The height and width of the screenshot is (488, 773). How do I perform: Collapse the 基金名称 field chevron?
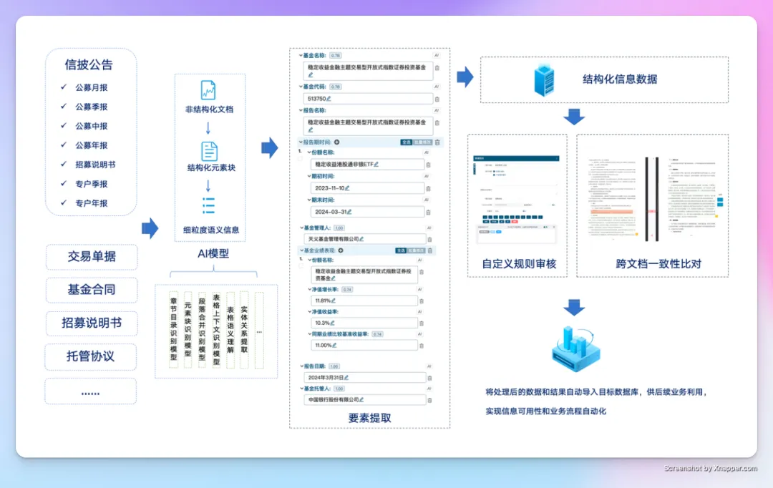pyautogui.click(x=299, y=56)
